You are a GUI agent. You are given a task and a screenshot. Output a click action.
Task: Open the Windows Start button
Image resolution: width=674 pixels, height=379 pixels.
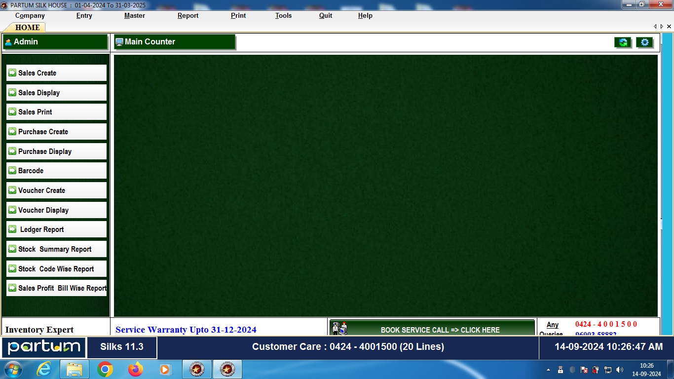click(12, 369)
